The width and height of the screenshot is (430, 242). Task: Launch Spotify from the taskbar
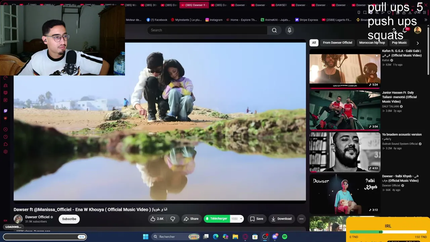tap(285, 237)
